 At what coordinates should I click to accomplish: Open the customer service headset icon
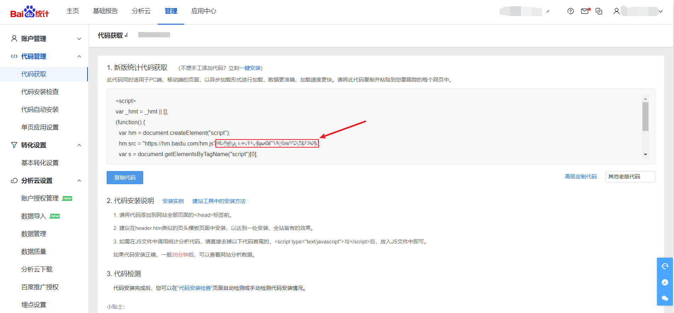coord(665,266)
